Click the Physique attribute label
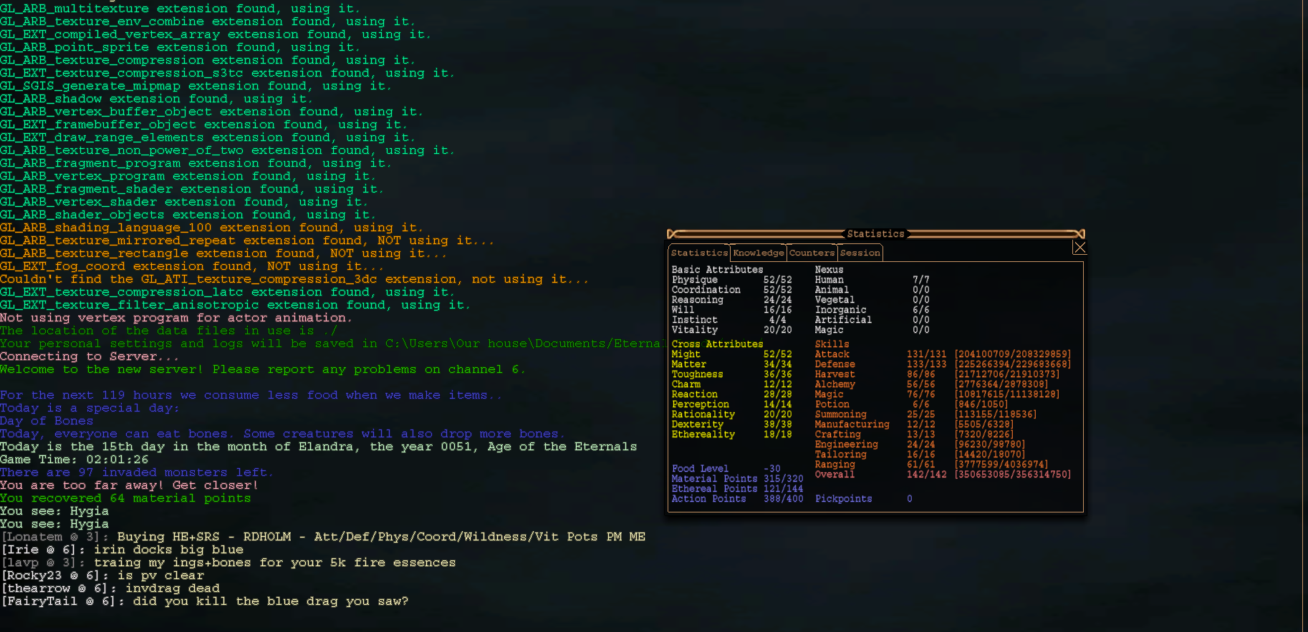Image resolution: width=1308 pixels, height=632 pixels. [x=694, y=280]
